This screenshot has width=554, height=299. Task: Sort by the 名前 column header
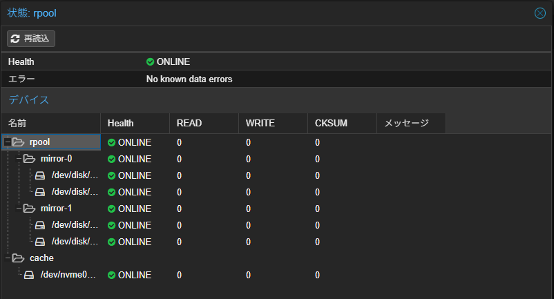pyautogui.click(x=51, y=123)
